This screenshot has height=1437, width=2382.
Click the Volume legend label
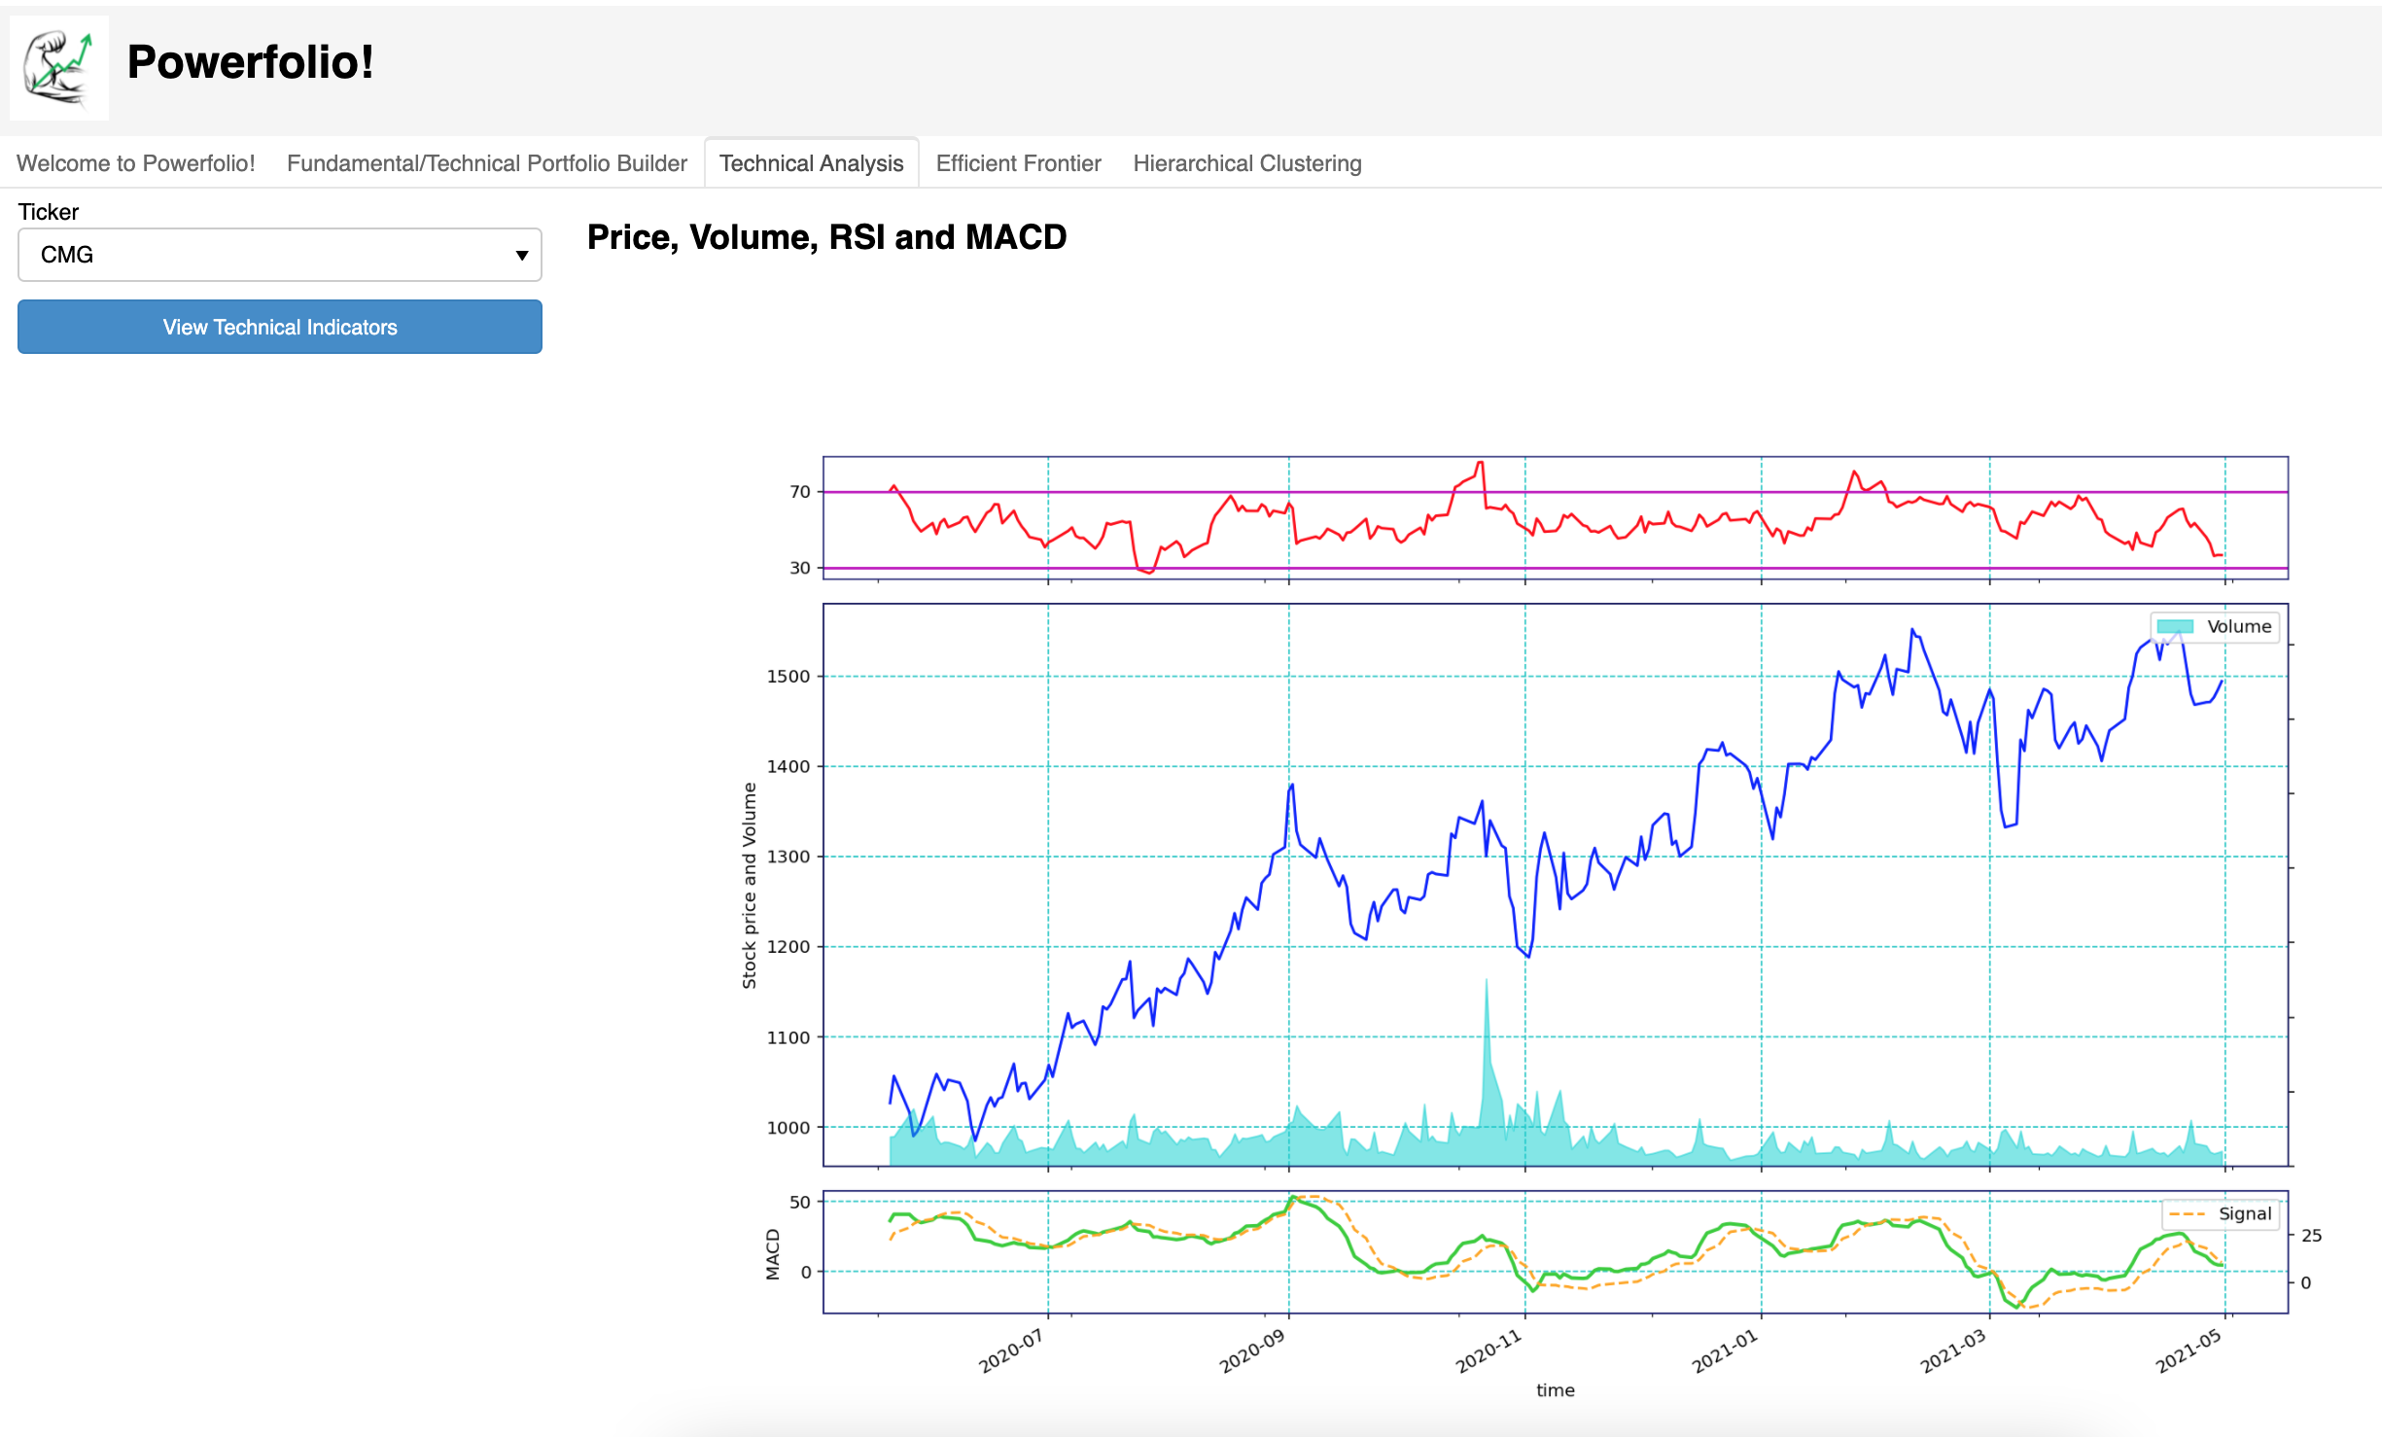pos(2238,627)
